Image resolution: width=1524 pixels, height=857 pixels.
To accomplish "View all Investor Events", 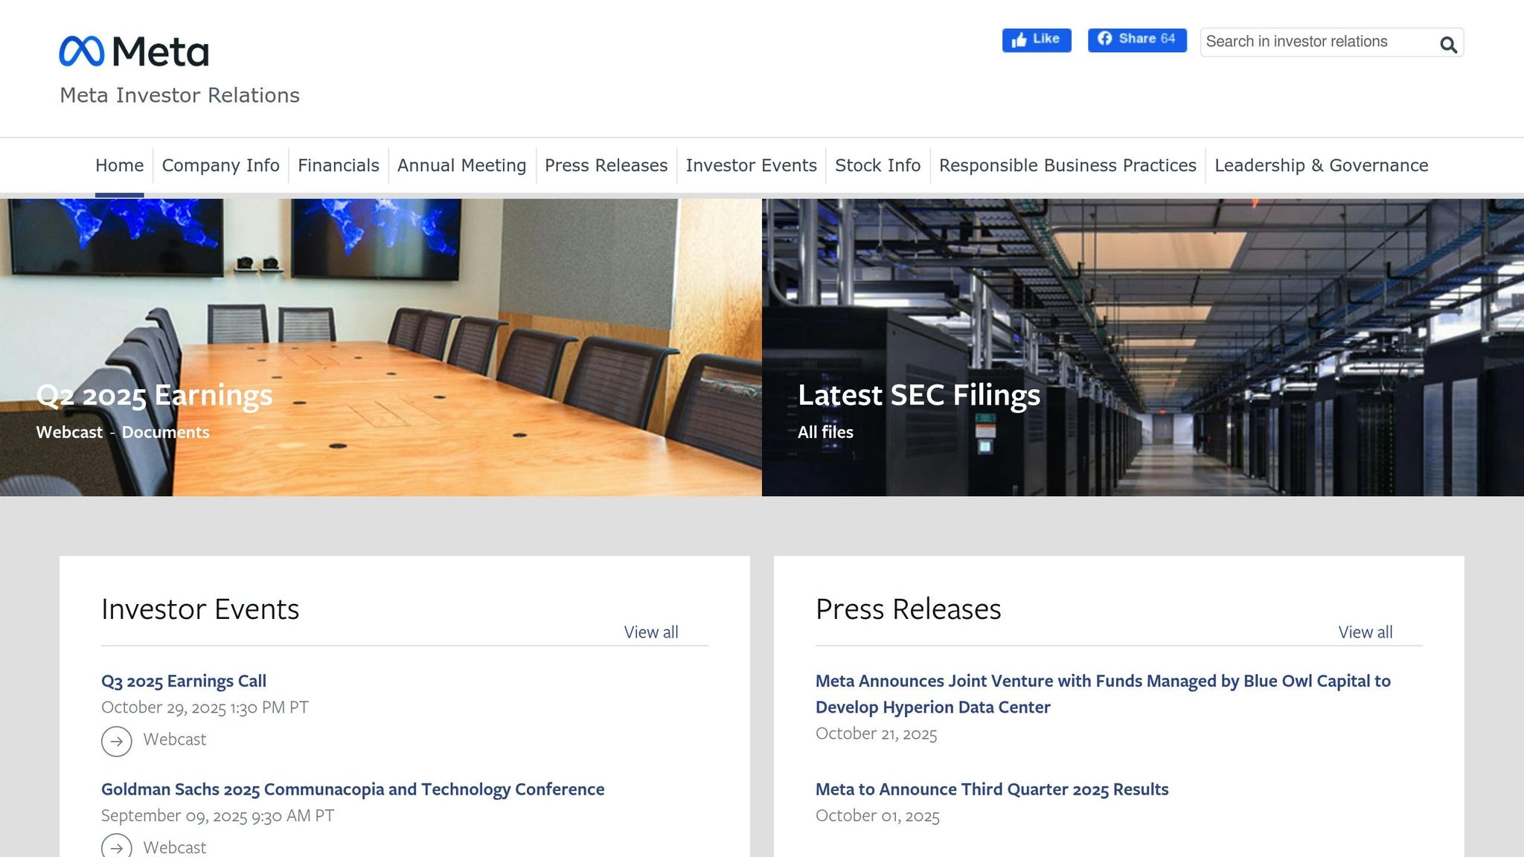I will (x=650, y=632).
